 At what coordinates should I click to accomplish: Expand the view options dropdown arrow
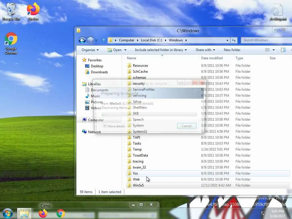273,50
